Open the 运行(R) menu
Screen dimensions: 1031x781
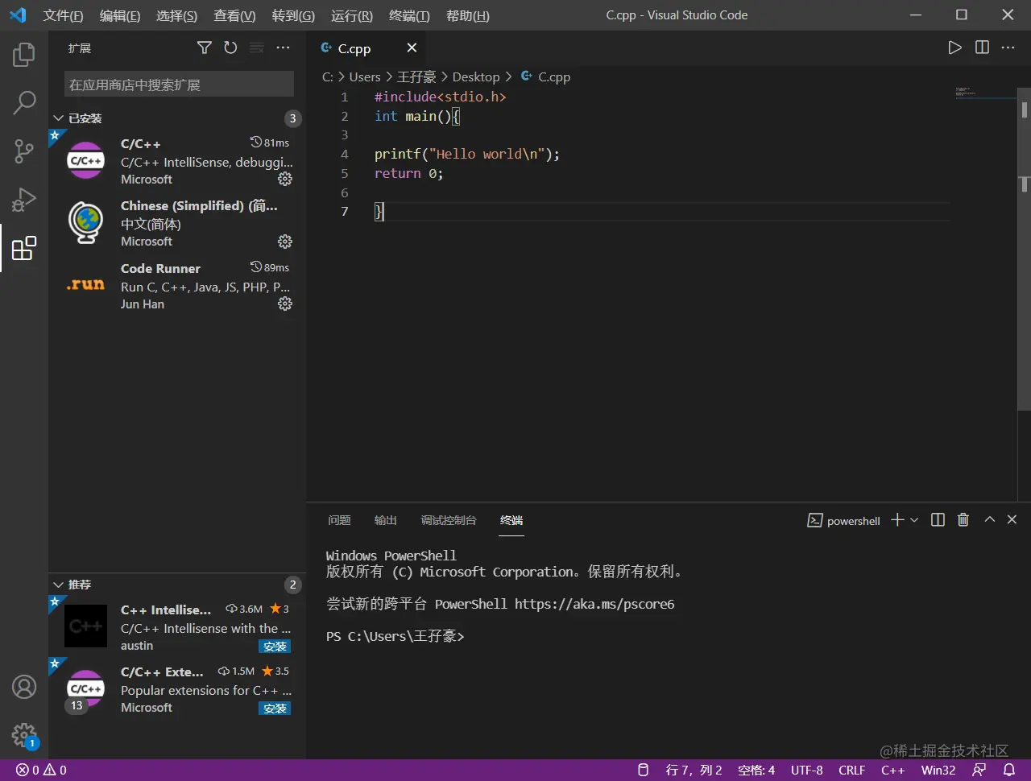click(352, 15)
